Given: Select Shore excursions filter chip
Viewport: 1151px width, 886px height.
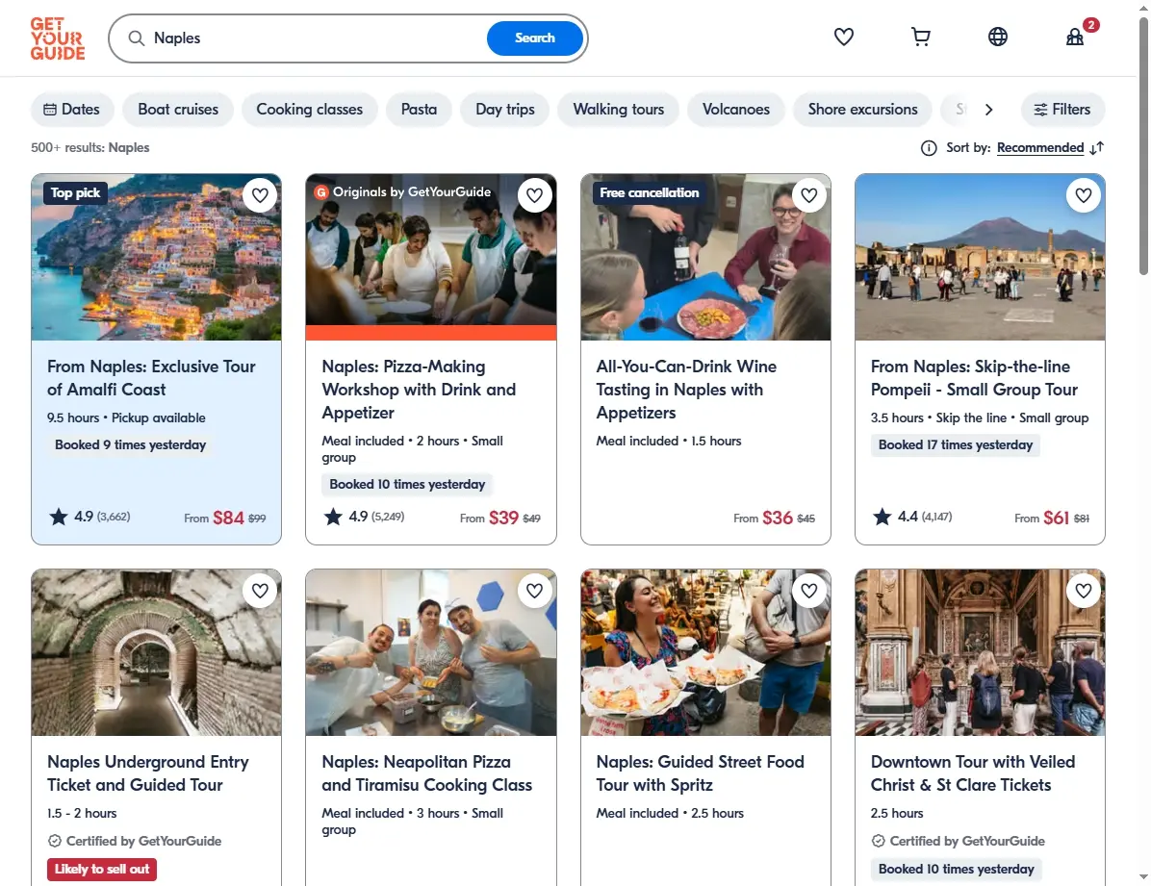Looking at the screenshot, I should pos(862,110).
